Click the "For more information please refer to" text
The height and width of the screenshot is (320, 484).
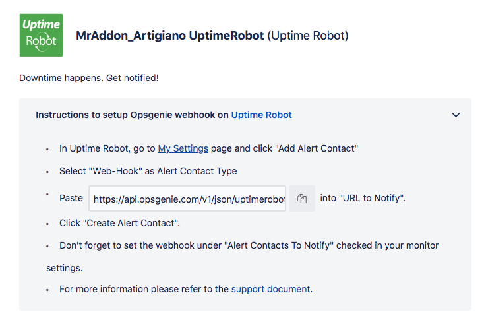144,289
